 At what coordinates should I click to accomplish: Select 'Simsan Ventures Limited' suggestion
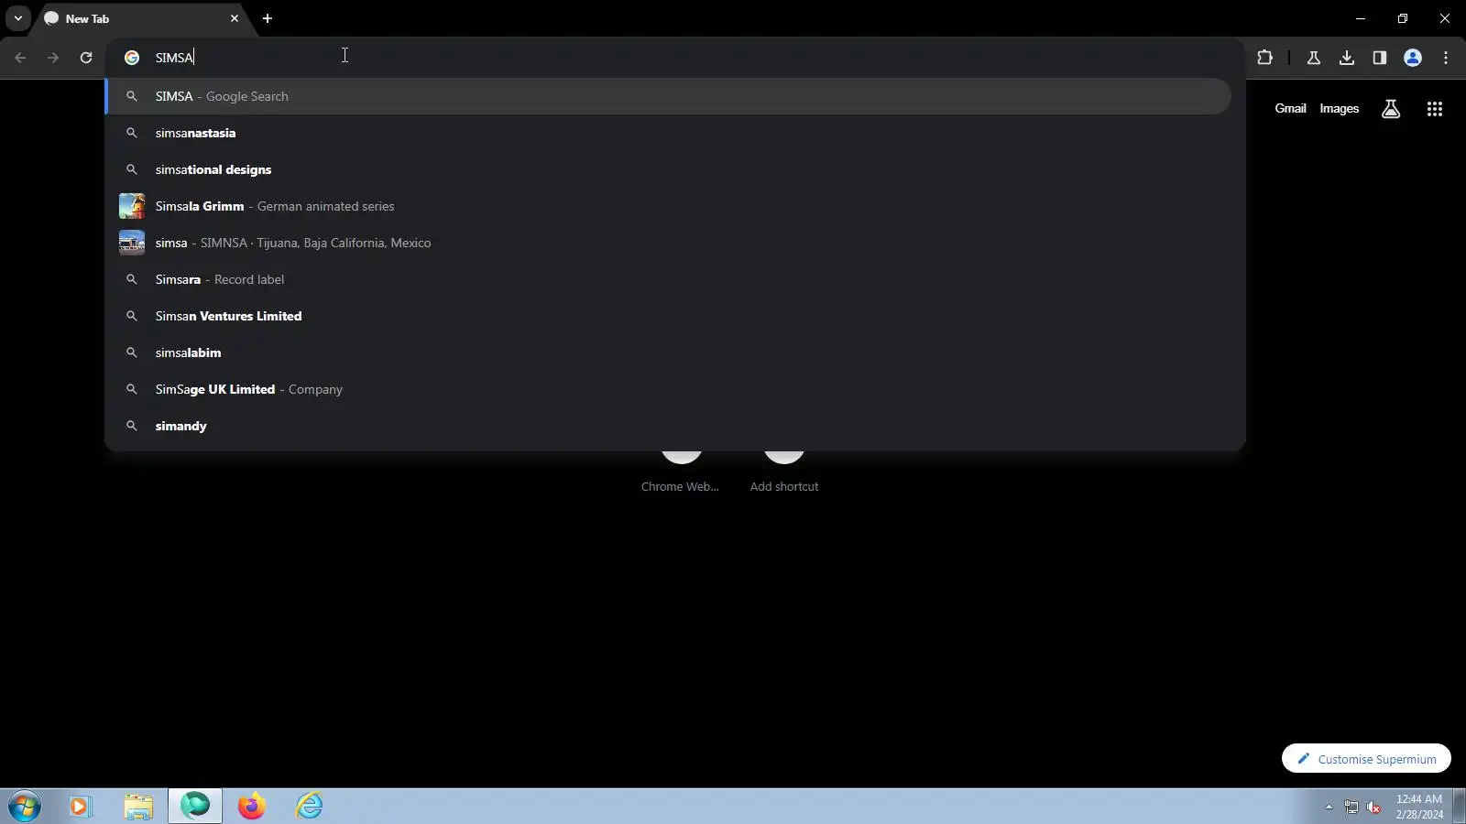coord(669,316)
